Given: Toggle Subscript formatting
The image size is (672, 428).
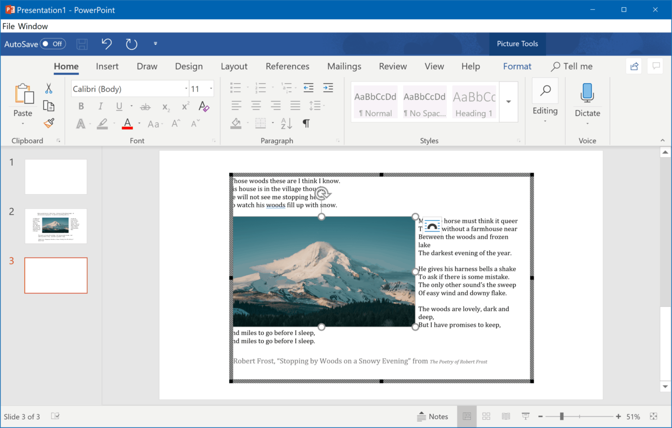Looking at the screenshot, I should tap(166, 107).
